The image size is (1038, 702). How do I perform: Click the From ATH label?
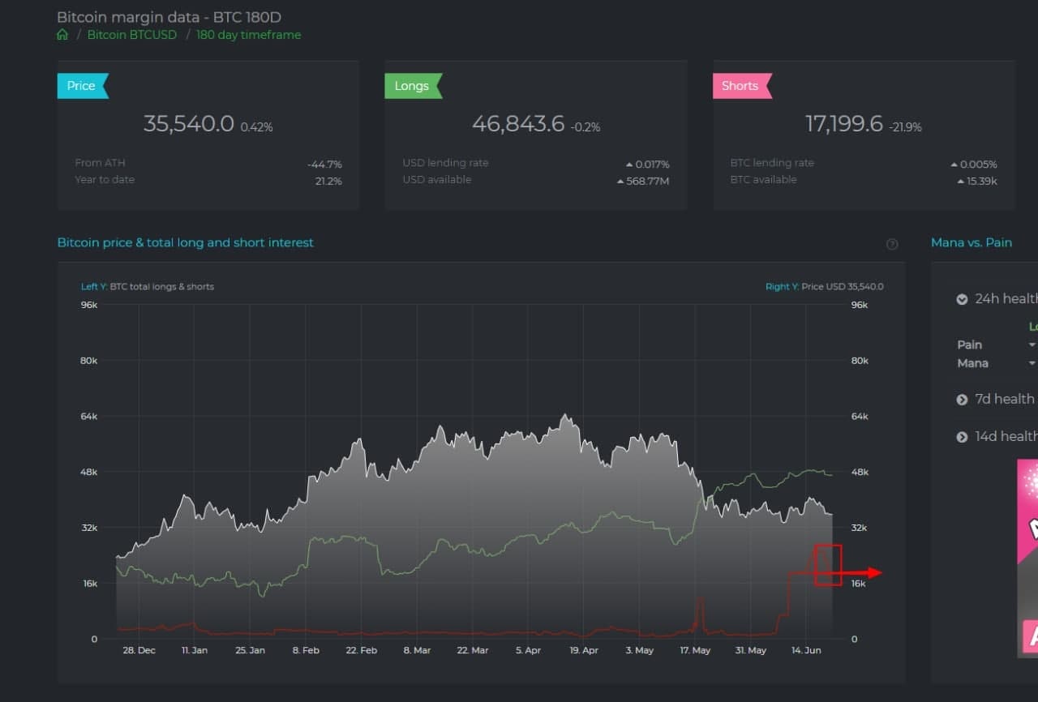[101, 163]
